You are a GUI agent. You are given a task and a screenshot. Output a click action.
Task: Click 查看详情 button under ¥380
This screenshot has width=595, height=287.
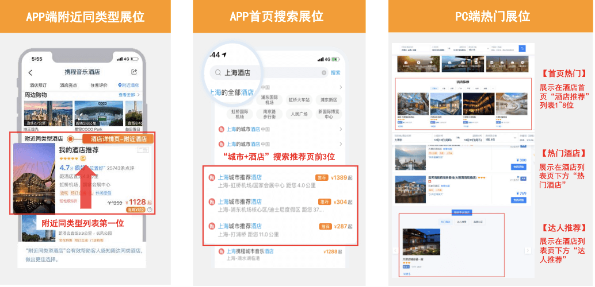pyautogui.click(x=518, y=166)
